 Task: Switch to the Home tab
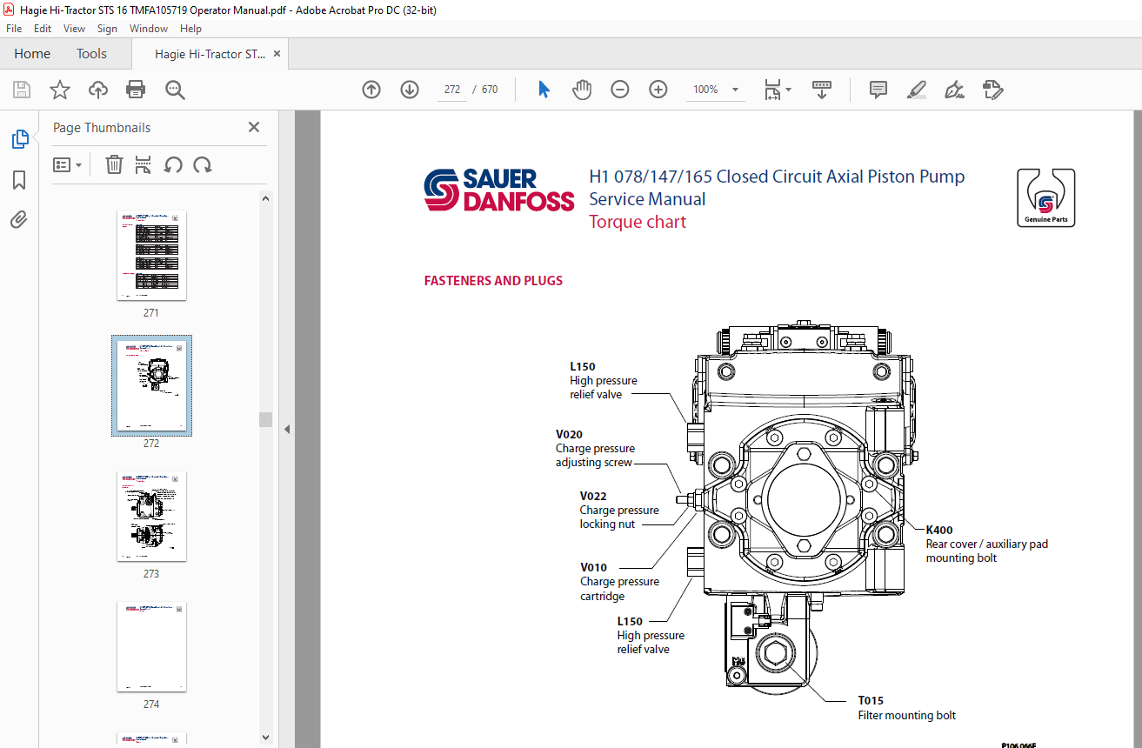coord(32,54)
